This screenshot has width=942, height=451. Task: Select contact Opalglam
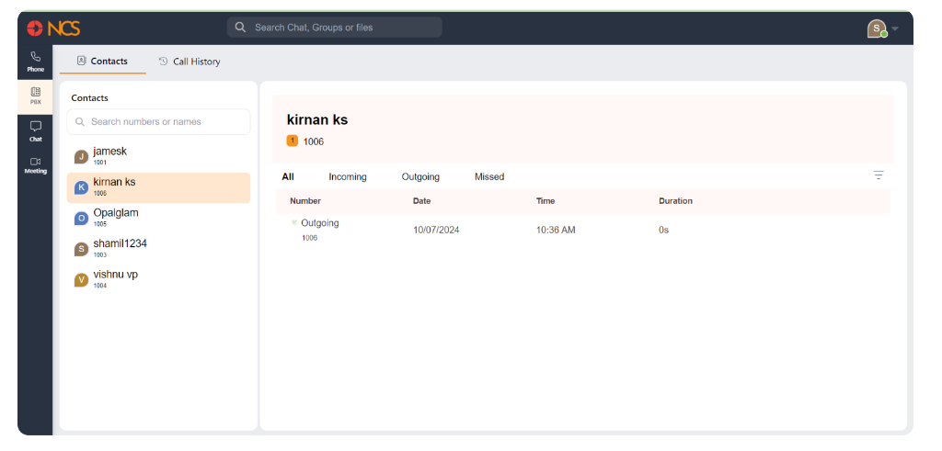click(x=158, y=218)
